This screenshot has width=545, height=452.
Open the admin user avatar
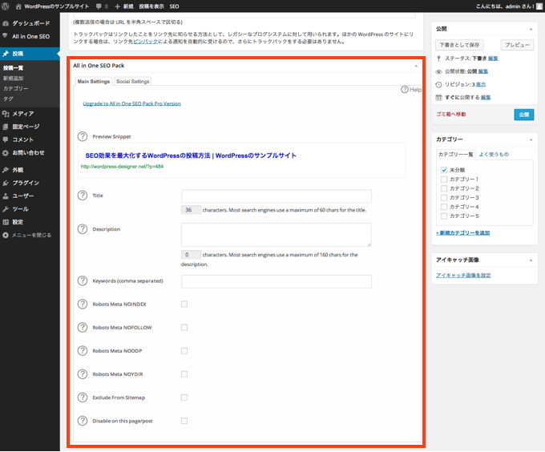point(539,6)
